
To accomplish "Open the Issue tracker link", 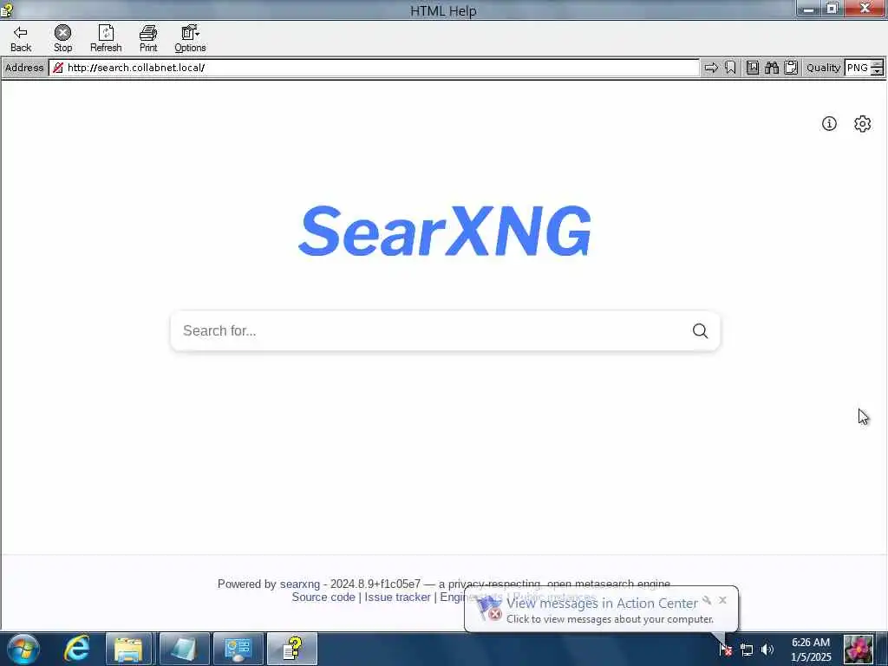I will click(x=397, y=597).
